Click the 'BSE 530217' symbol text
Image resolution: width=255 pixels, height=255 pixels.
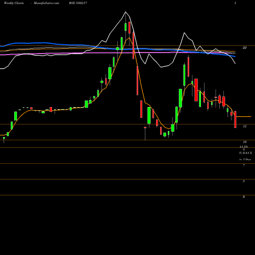[x=78, y=3]
